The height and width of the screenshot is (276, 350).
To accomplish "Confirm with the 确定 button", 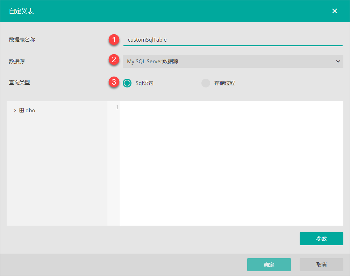I will (269, 265).
